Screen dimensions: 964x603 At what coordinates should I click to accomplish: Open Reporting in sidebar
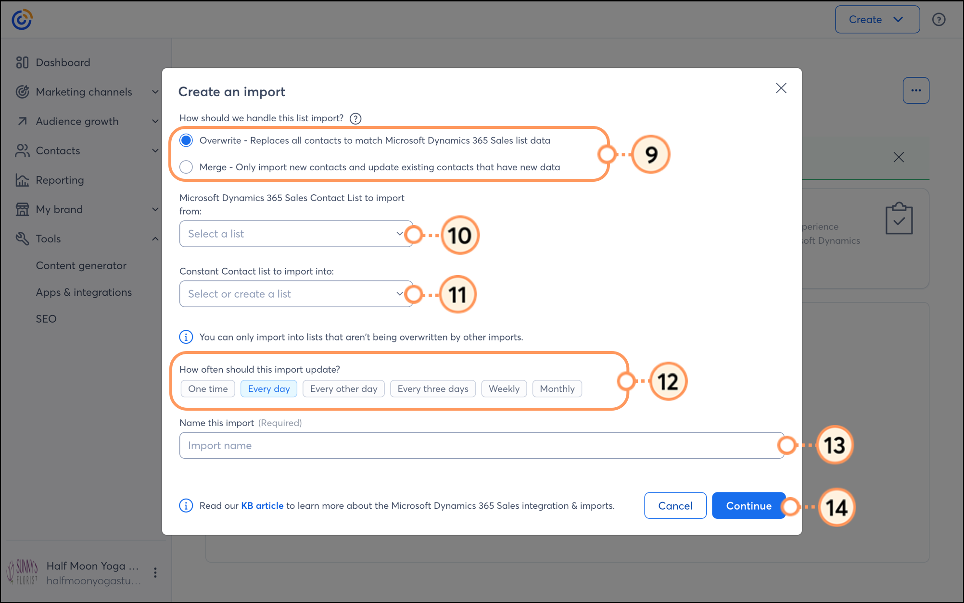point(60,180)
